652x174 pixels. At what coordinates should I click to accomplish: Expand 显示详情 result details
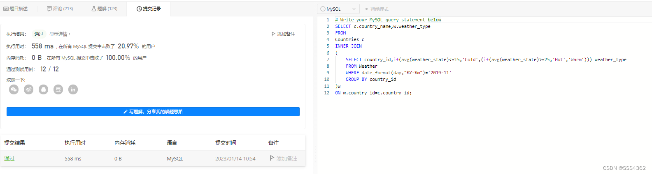pyautogui.click(x=60, y=34)
